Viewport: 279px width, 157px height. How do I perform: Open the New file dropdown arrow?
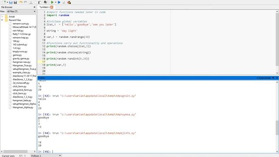(7, 2)
